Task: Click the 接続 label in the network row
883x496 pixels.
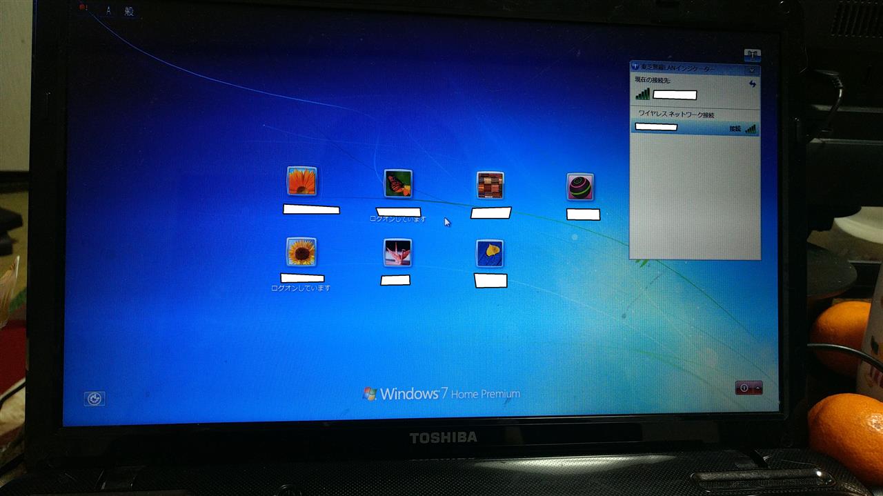Action: pyautogui.click(x=735, y=129)
